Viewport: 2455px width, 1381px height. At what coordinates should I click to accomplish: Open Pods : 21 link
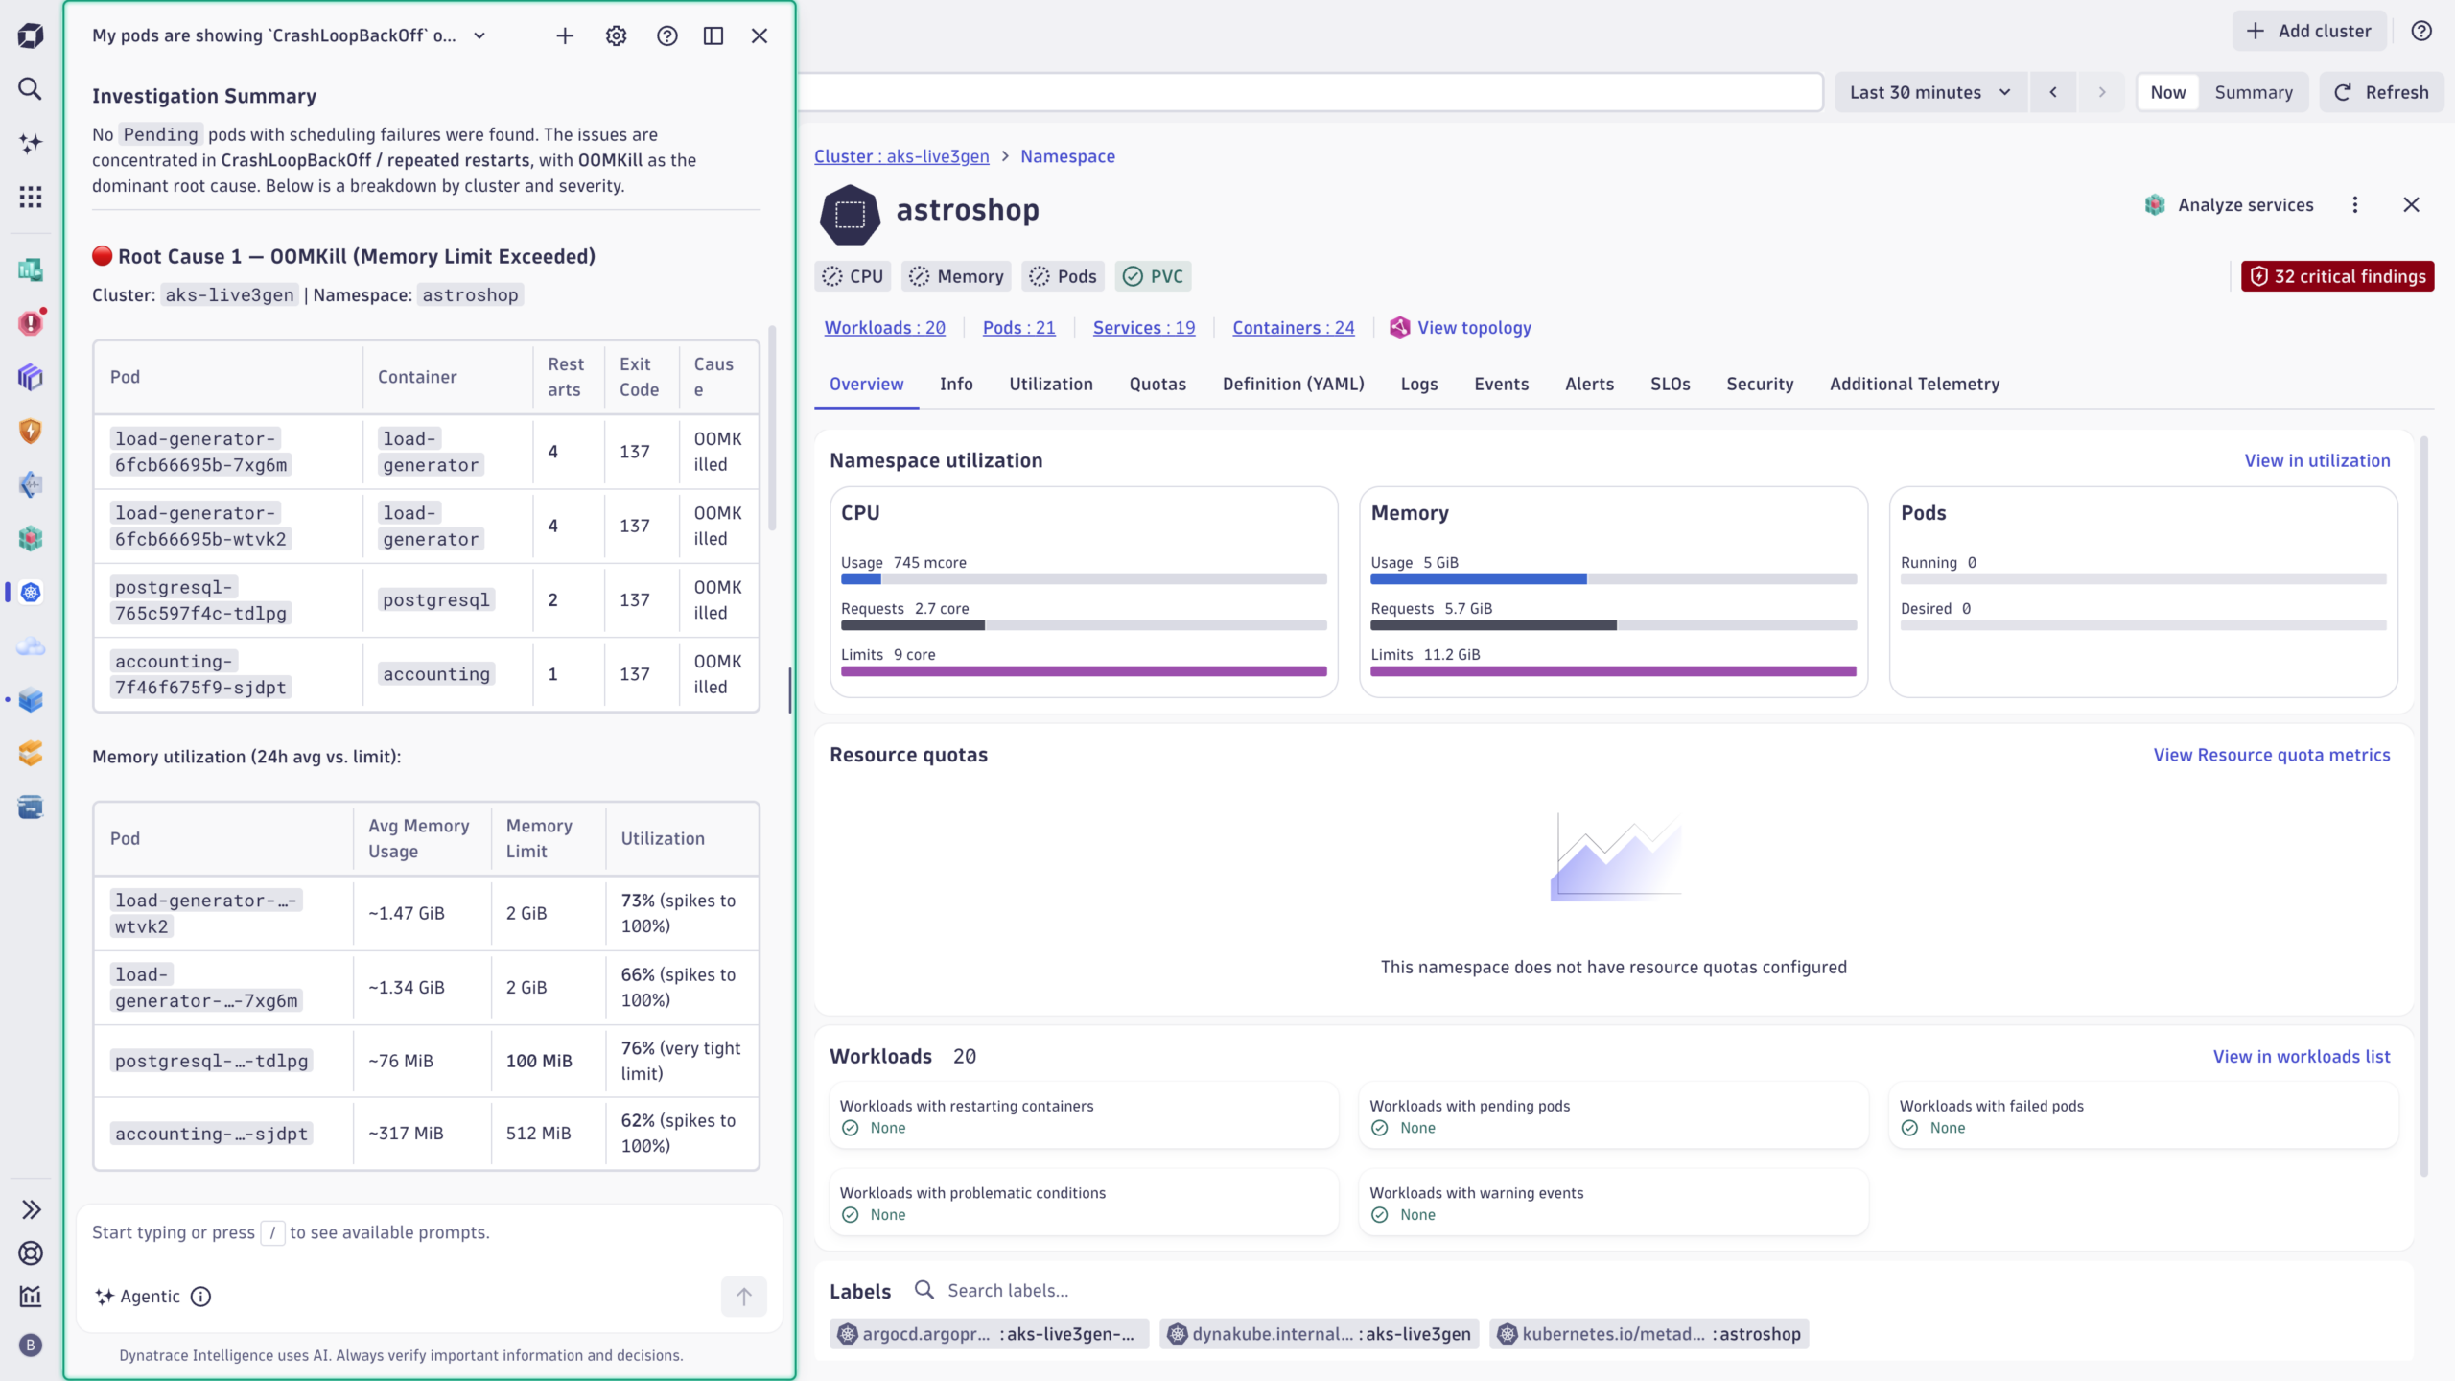click(1019, 328)
